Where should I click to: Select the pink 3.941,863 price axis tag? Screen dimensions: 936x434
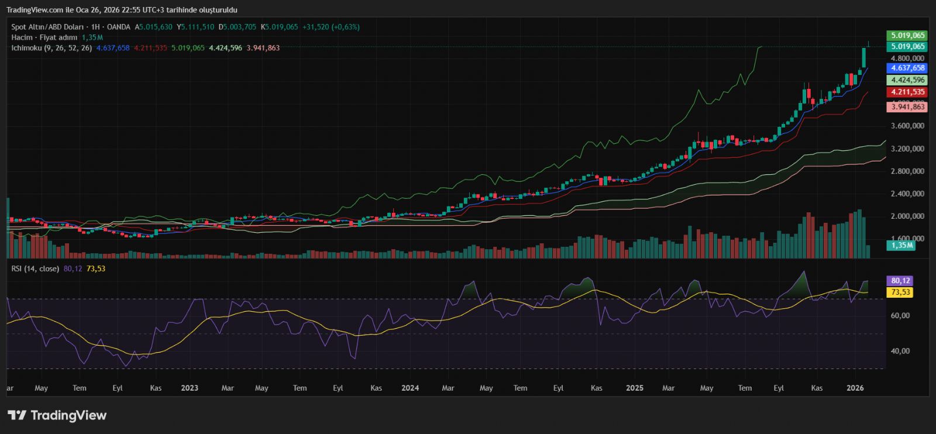[x=907, y=106]
